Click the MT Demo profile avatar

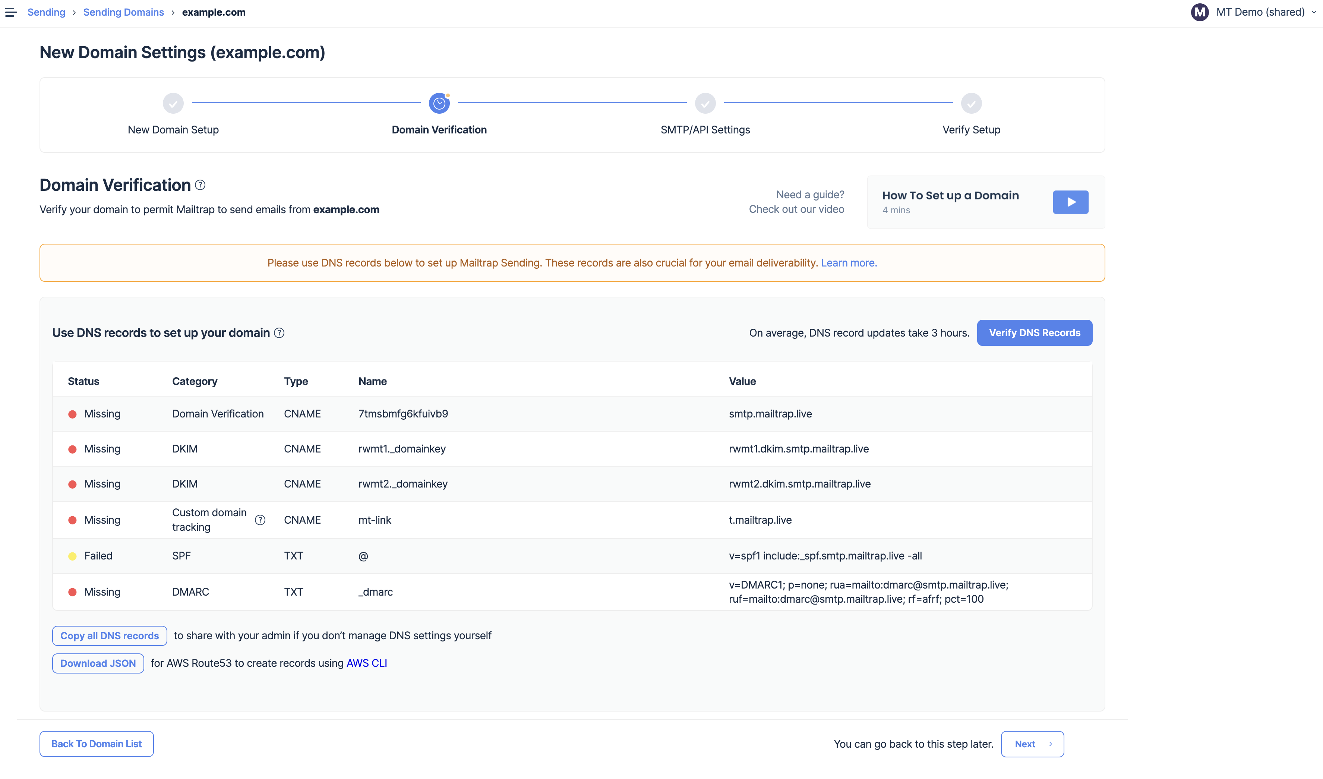(1199, 12)
